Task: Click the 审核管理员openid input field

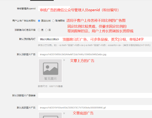Action: pos(54,9)
